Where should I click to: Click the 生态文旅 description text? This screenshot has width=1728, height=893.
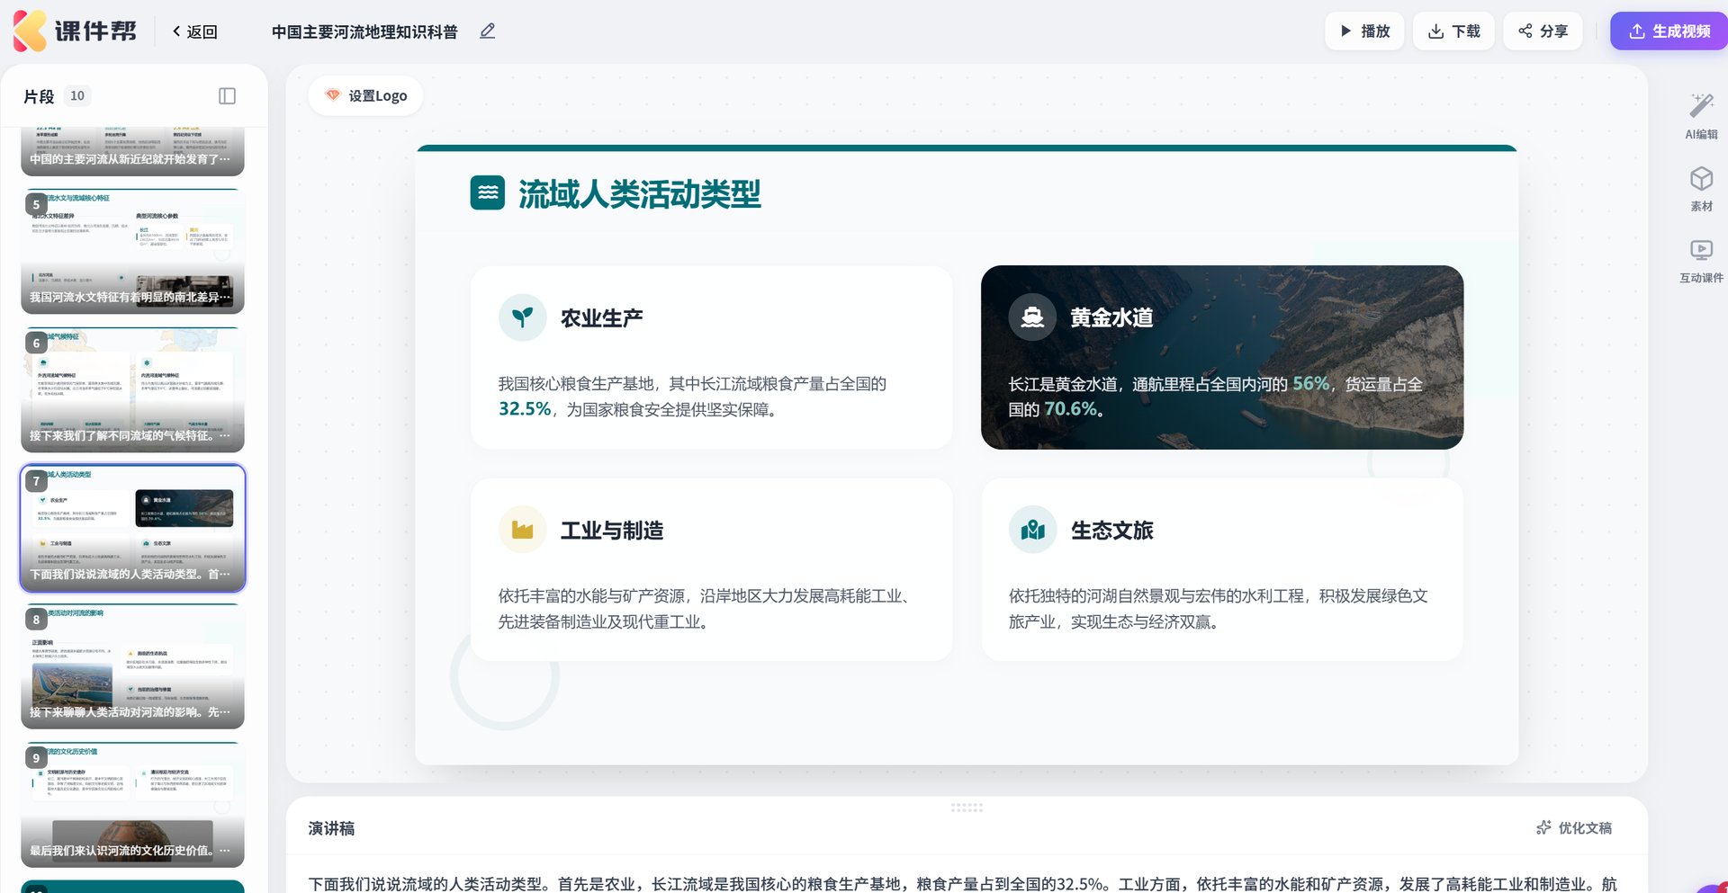click(1218, 609)
